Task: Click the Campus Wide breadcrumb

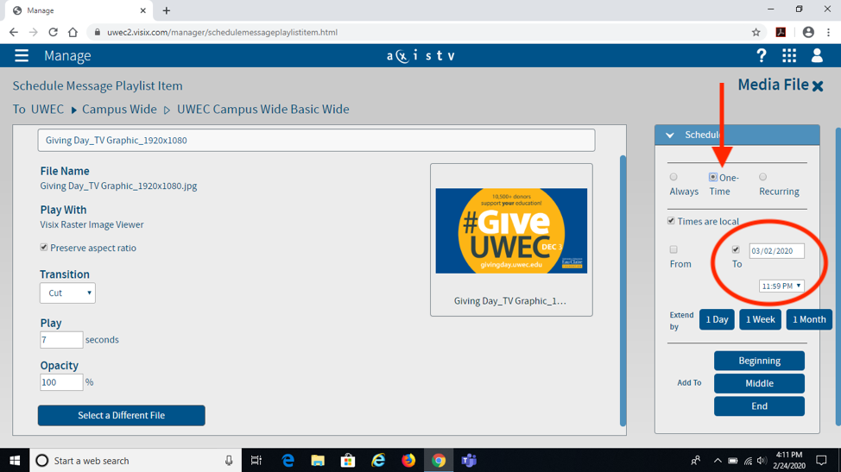Action: pyautogui.click(x=119, y=110)
